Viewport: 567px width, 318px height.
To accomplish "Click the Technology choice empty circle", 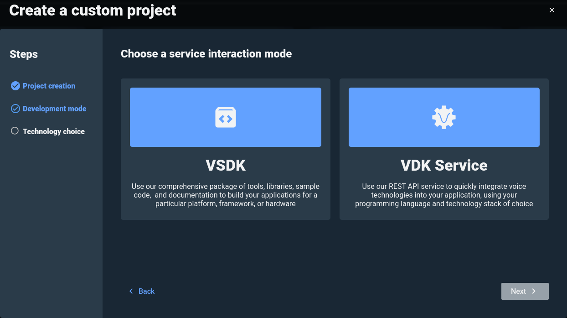I will point(15,131).
